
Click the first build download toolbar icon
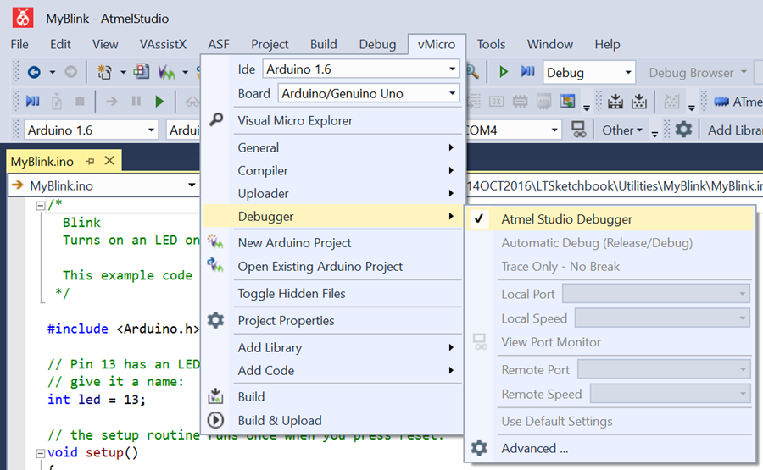point(615,101)
